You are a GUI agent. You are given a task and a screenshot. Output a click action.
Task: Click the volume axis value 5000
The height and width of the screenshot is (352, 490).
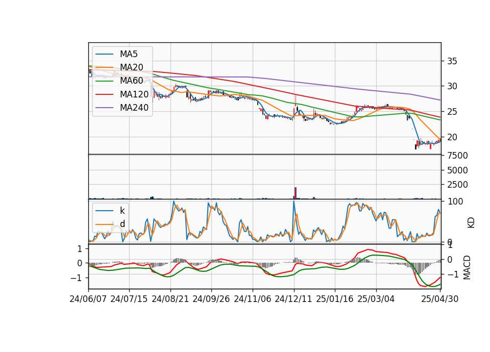[457, 170]
